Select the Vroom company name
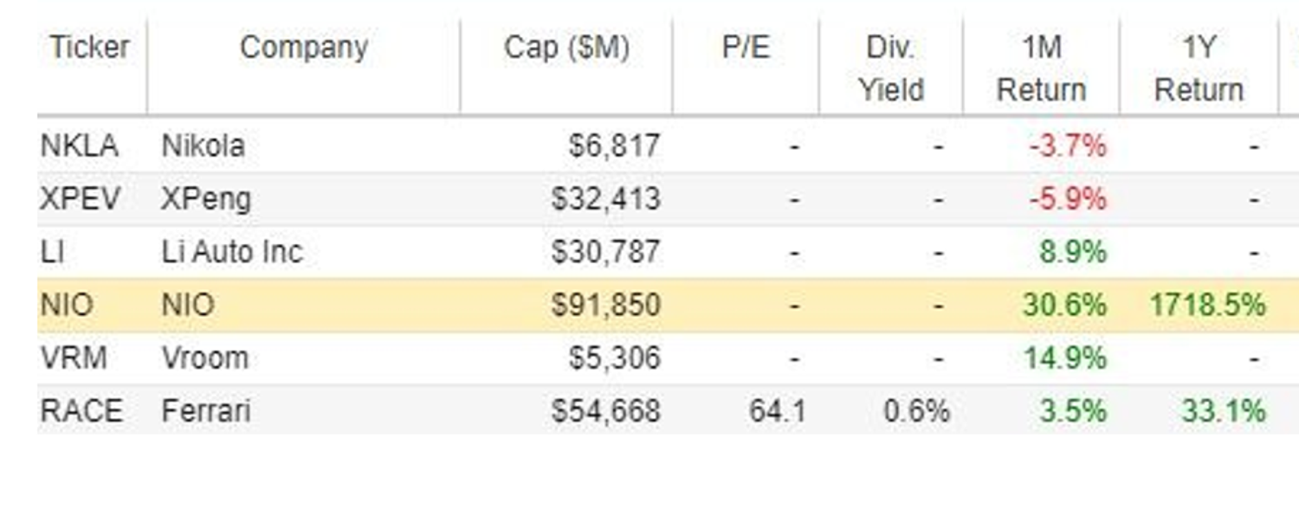Image resolution: width=1299 pixels, height=516 pixels. (x=204, y=358)
